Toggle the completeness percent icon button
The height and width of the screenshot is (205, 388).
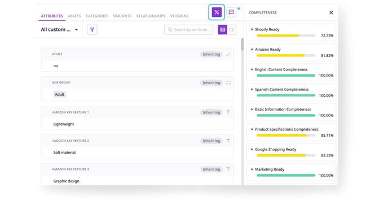click(217, 12)
